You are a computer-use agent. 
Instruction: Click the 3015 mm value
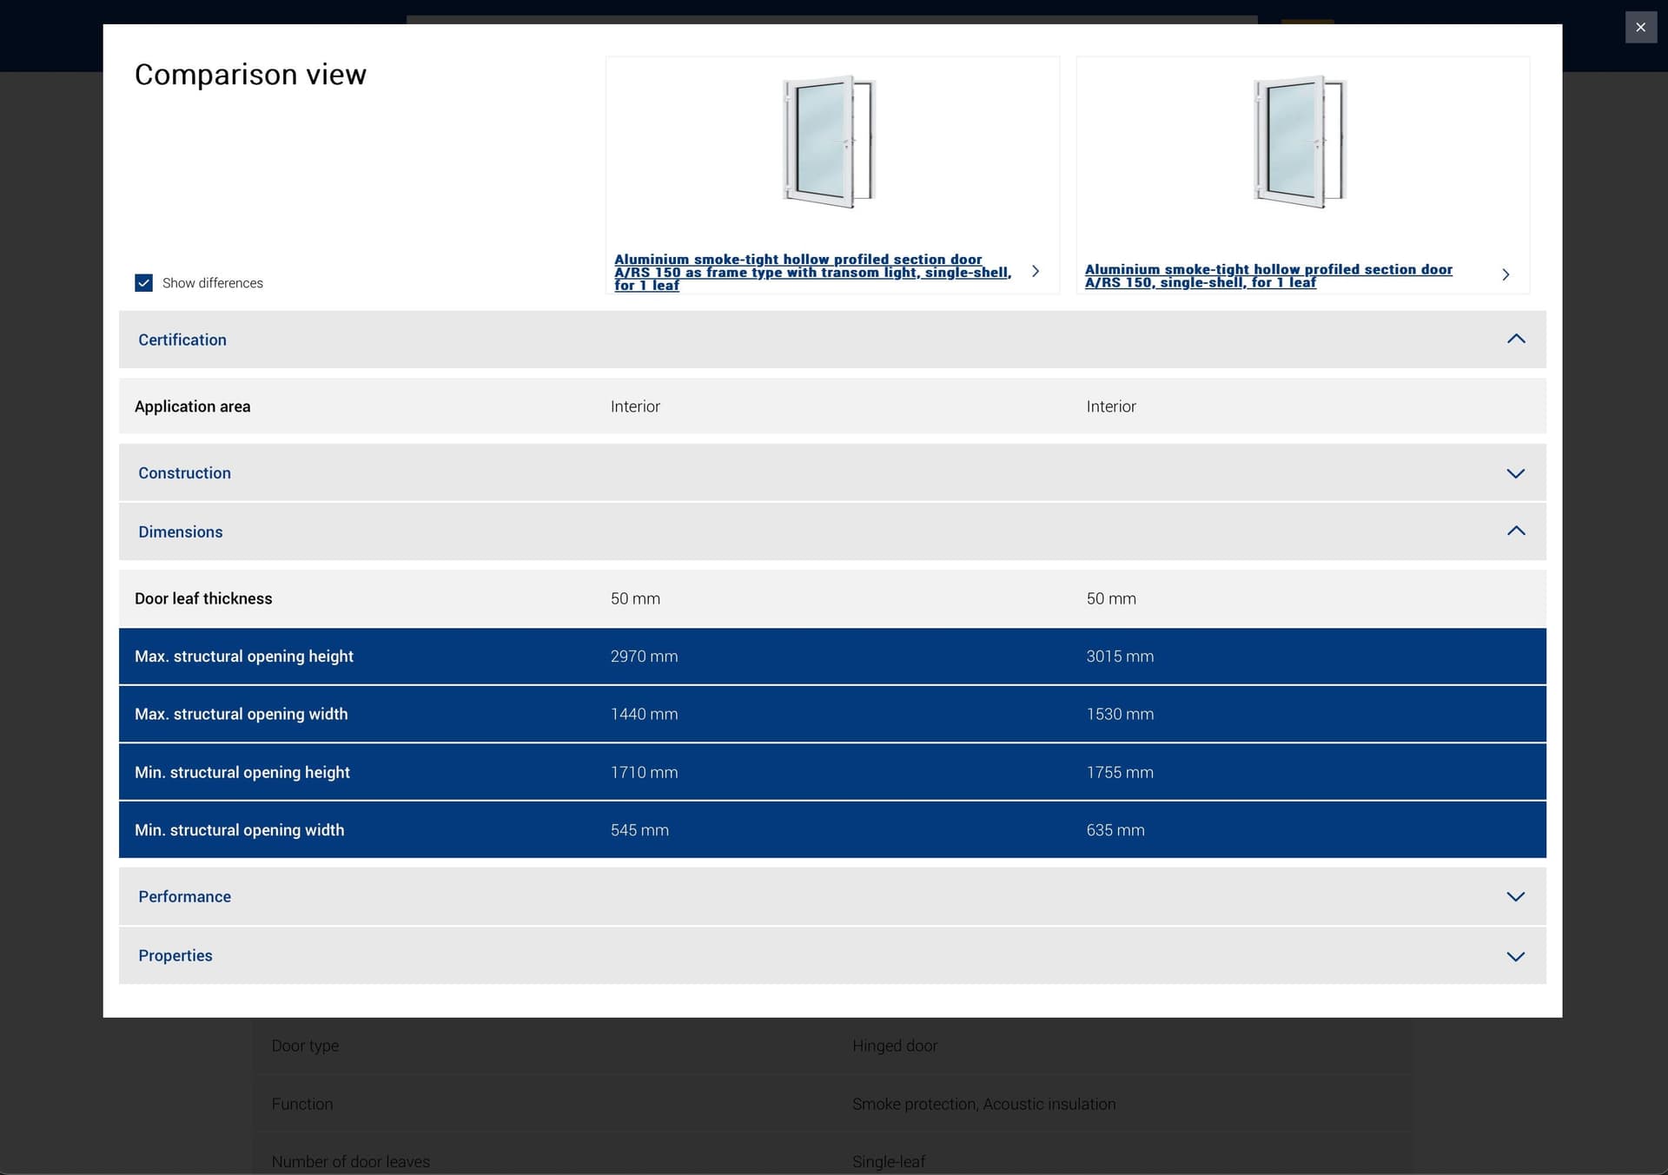point(1120,657)
